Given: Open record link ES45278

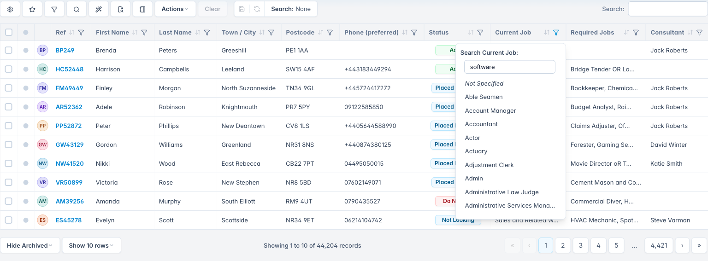Looking at the screenshot, I should [x=69, y=220].
